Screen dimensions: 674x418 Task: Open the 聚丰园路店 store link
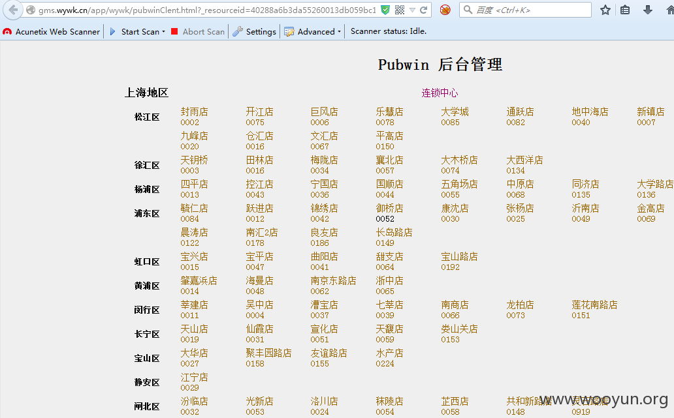tap(268, 353)
